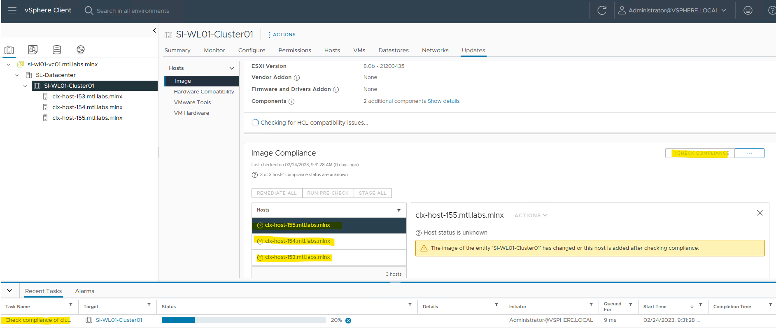Filter the Queued For column
776x328 pixels.
click(x=631, y=305)
